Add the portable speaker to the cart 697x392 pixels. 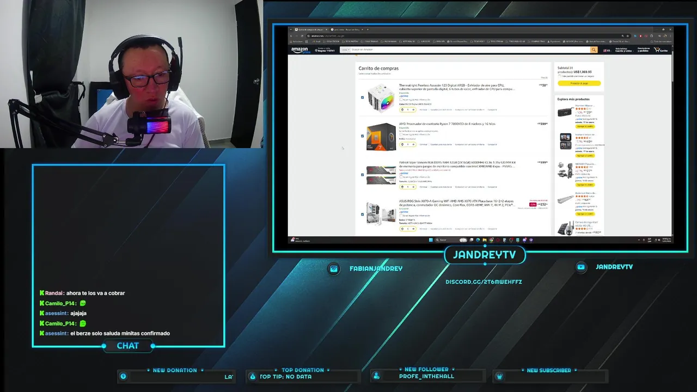(x=585, y=126)
